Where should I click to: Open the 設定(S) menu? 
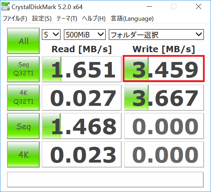coord(42,19)
